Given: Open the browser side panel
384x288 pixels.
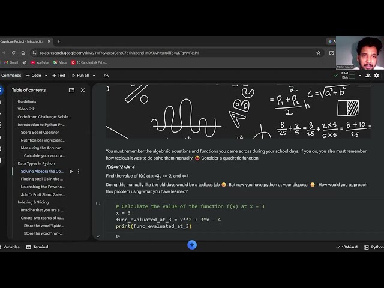Looking at the screenshot, I should (331, 53).
